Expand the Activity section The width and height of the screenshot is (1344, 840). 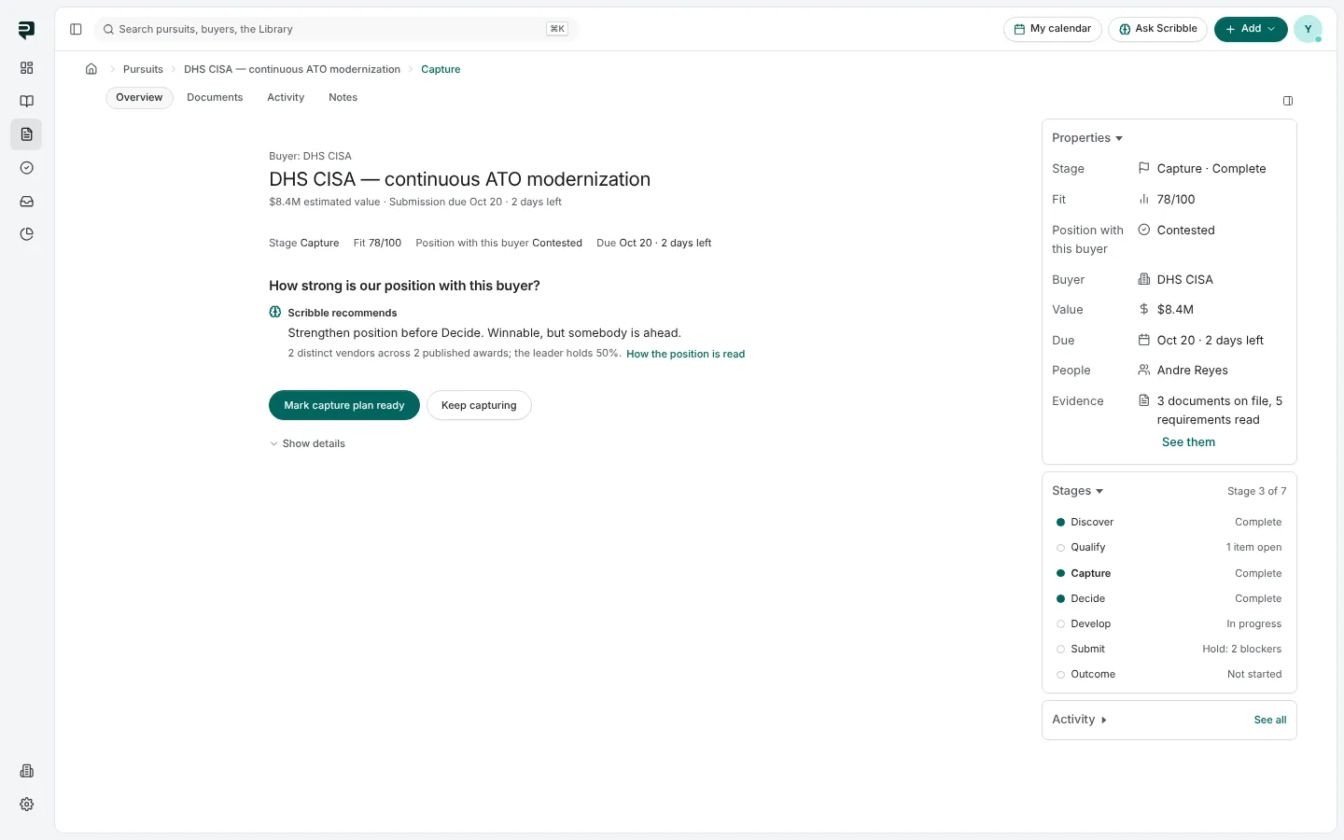(1079, 720)
